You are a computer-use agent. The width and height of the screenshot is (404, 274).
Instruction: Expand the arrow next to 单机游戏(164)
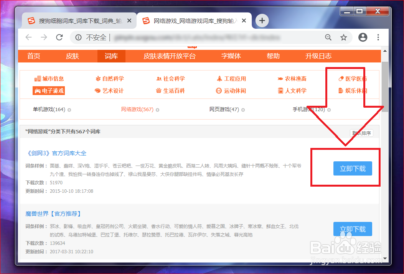coord(69,110)
